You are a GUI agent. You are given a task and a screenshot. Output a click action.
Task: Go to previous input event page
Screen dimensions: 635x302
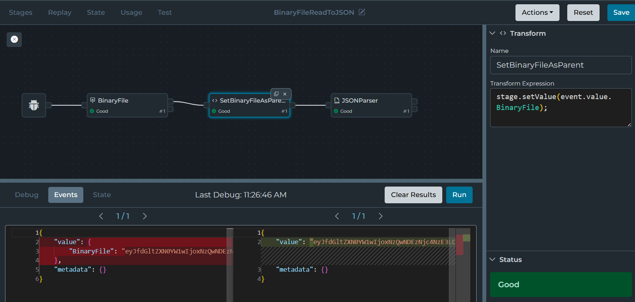[x=101, y=216]
